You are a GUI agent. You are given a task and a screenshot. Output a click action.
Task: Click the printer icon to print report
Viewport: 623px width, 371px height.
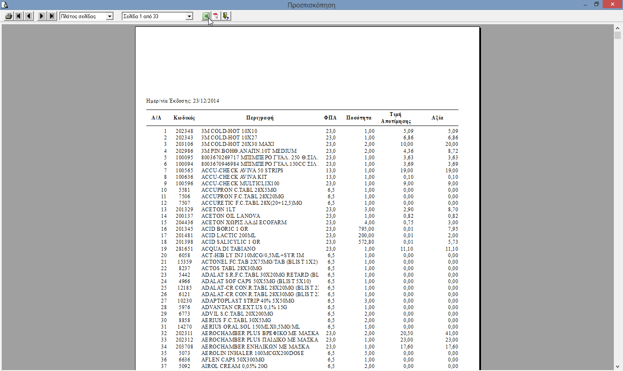(x=8, y=16)
